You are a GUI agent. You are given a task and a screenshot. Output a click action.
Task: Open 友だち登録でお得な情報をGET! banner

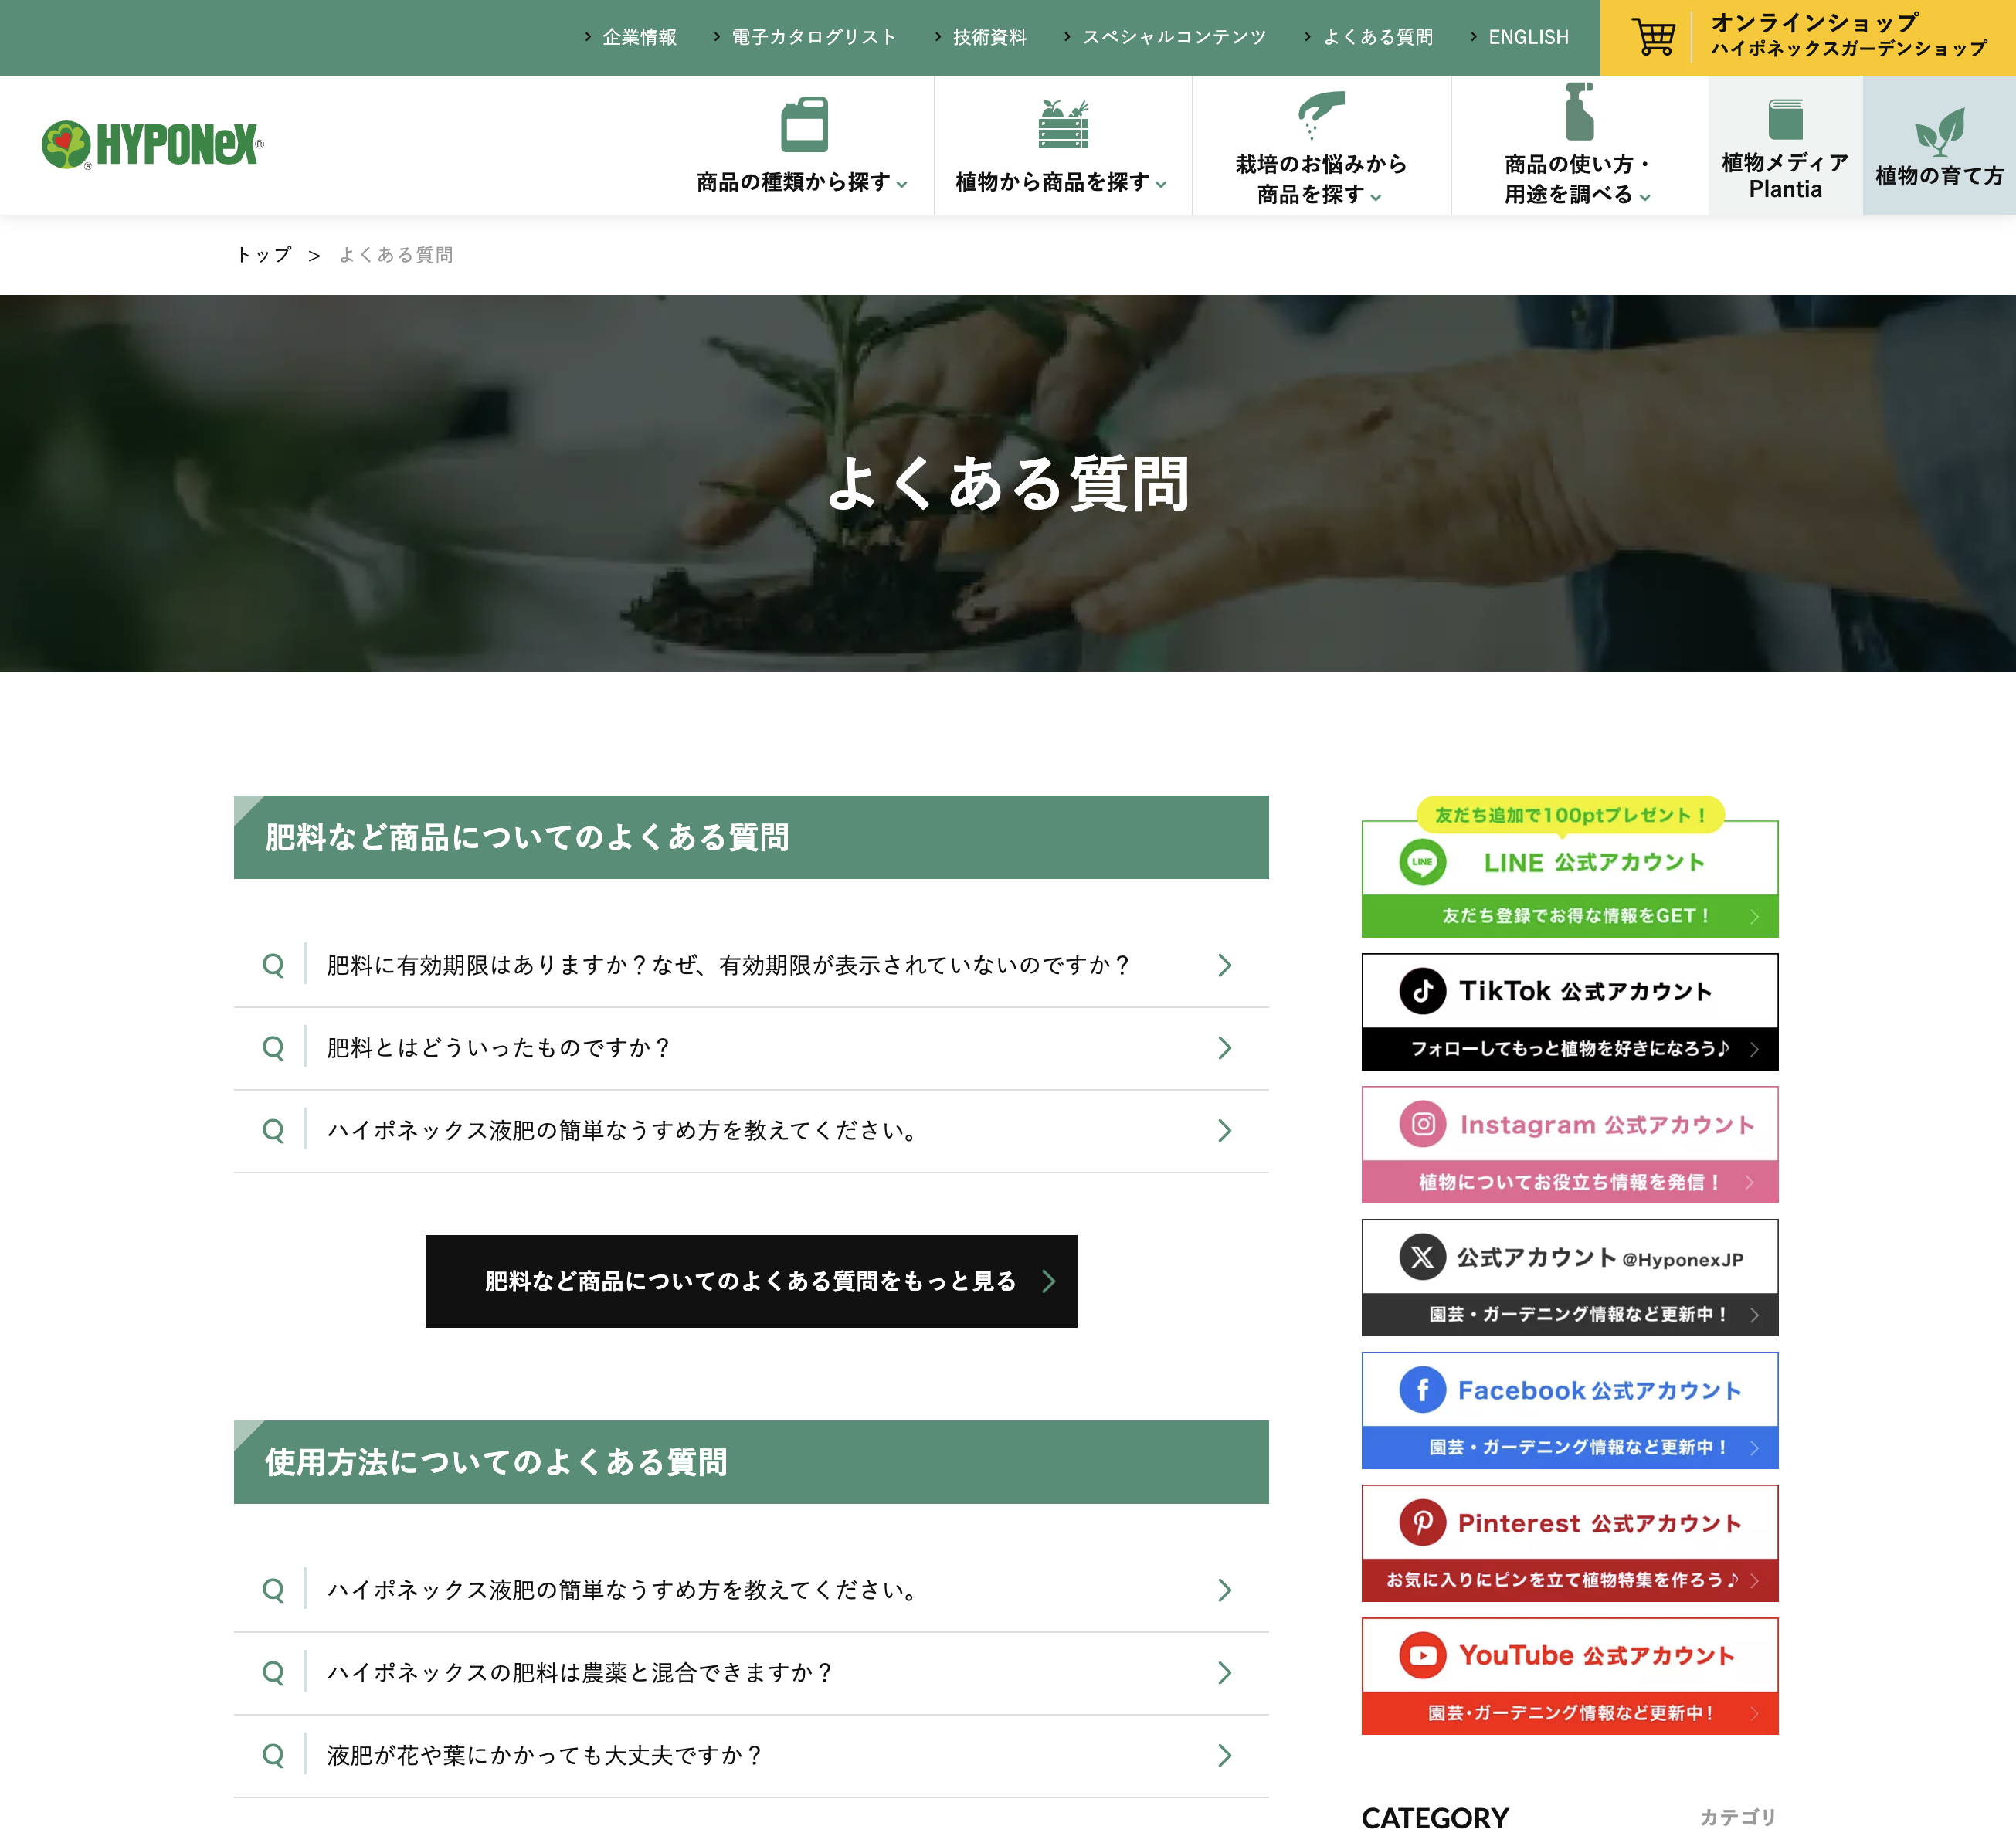click(x=1570, y=916)
